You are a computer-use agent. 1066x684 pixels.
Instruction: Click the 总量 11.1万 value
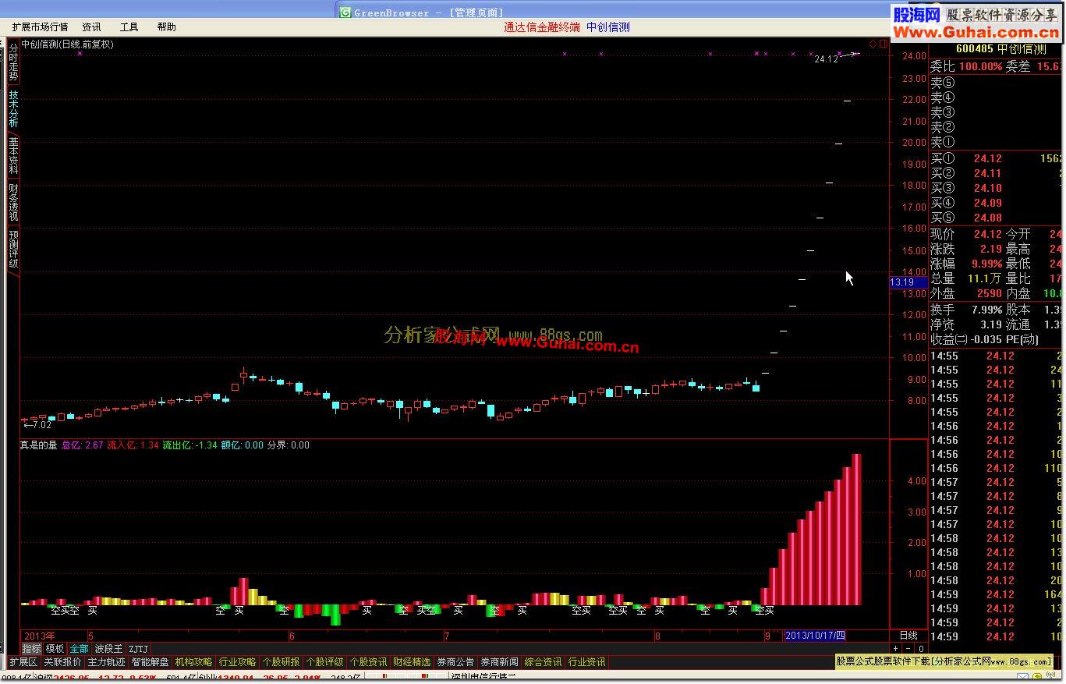[984, 278]
